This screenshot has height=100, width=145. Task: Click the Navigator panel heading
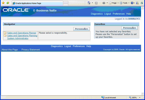[10, 24]
